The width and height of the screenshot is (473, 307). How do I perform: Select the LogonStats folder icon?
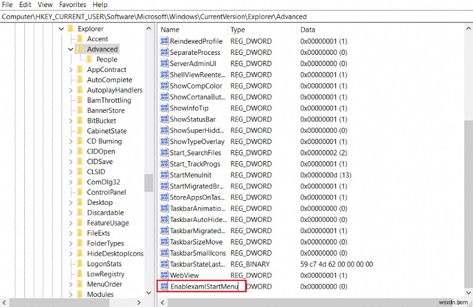click(x=80, y=264)
